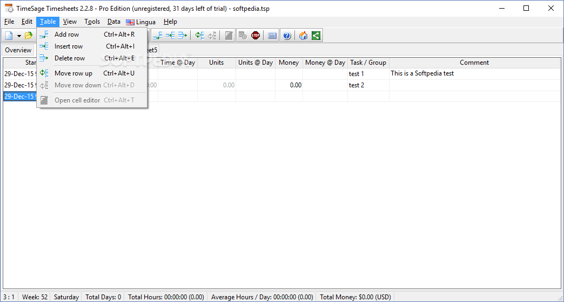Open the Edit menu

tap(27, 22)
